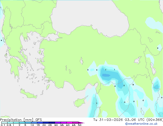Pick the 2–5 mm legend swatch

pyautogui.click(x=22, y=123)
